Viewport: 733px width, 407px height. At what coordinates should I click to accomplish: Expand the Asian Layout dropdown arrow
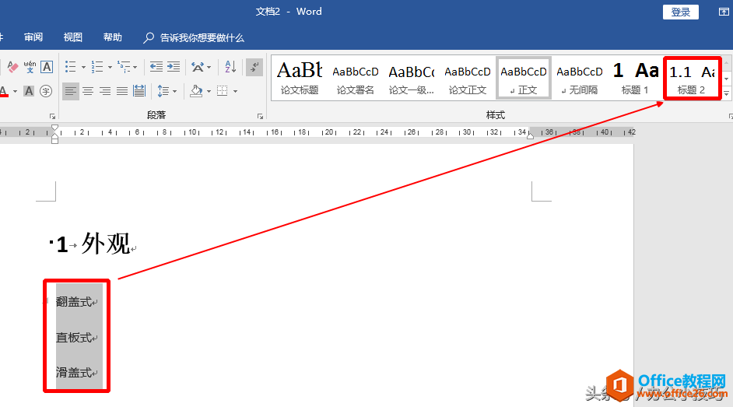(209, 67)
